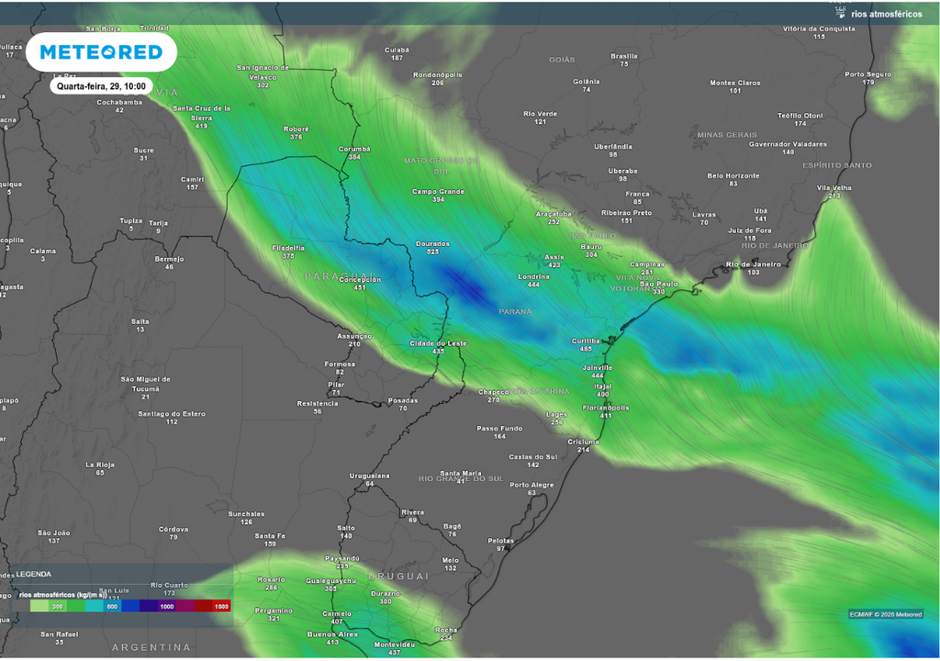The image size is (940, 661).
Task: Select the purple 1000 swatch in the legend
Action: (x=165, y=606)
